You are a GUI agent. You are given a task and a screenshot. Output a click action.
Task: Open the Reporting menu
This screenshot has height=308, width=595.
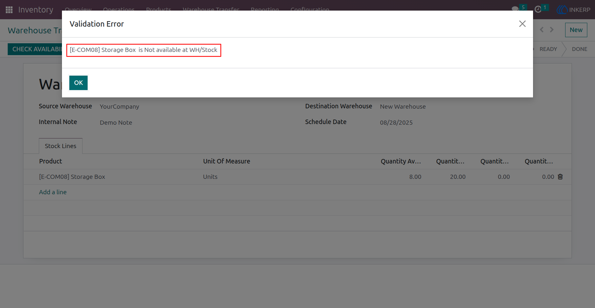[265, 9]
